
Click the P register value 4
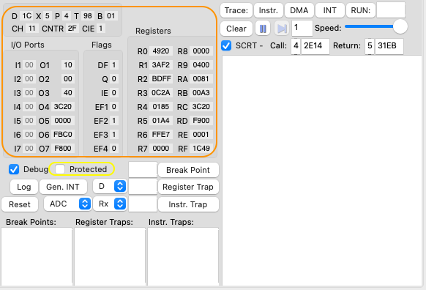click(x=67, y=16)
